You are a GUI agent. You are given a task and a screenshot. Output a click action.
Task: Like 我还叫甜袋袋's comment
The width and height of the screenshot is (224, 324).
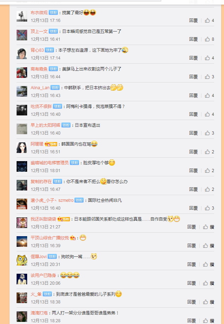[x=208, y=227]
